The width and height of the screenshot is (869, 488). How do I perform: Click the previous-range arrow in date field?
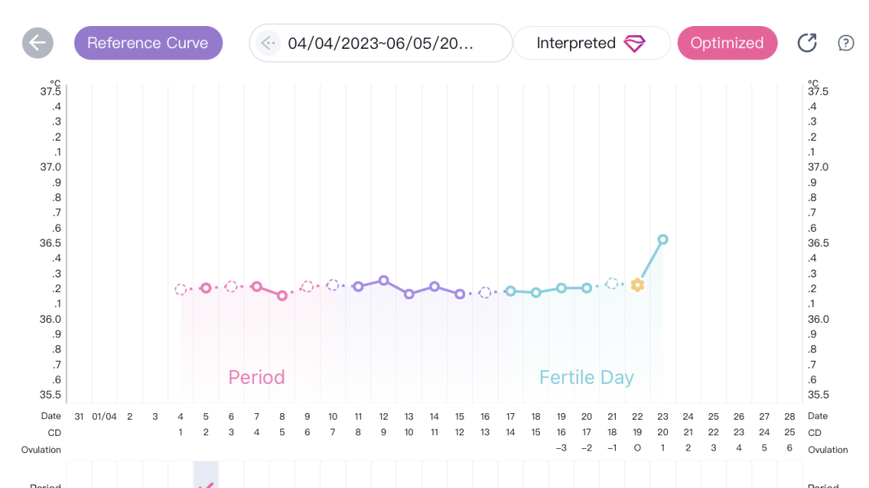click(269, 43)
